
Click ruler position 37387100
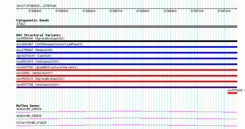(x=224, y=11)
